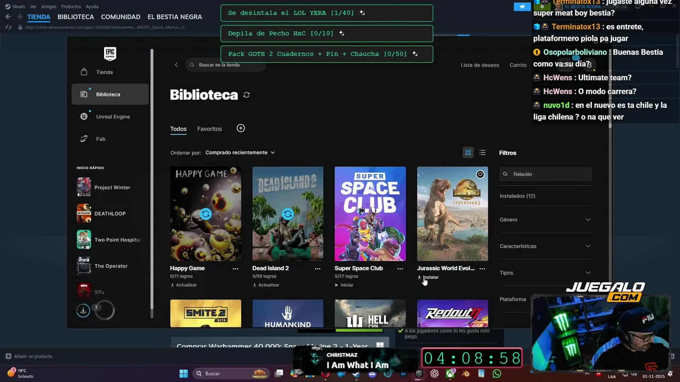Open WhatsApp from the taskbar
Viewport: 680px width, 382px height.
[497, 374]
